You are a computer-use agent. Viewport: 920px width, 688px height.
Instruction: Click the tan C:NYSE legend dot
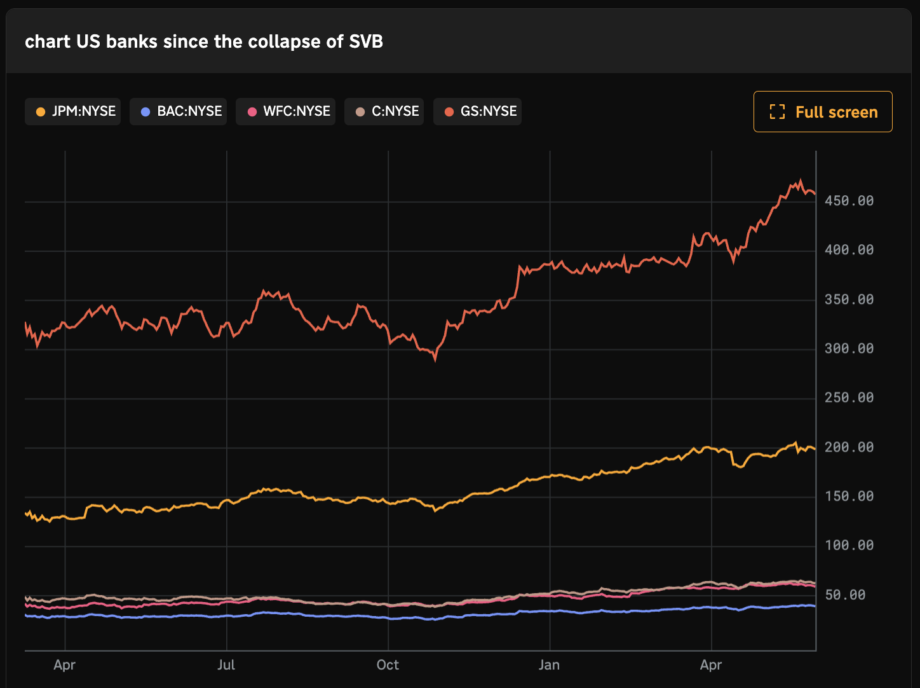pyautogui.click(x=360, y=112)
